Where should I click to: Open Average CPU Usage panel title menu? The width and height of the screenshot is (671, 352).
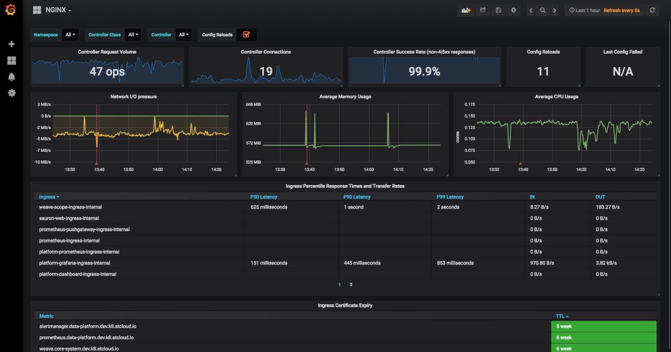556,97
